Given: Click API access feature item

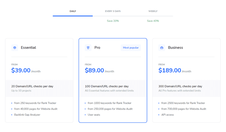Looking at the screenshot, I should [x=168, y=115].
